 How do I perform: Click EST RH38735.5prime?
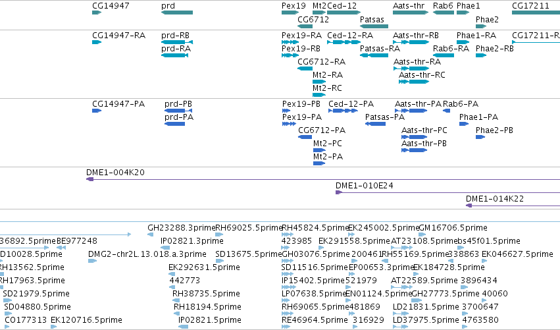206,294
